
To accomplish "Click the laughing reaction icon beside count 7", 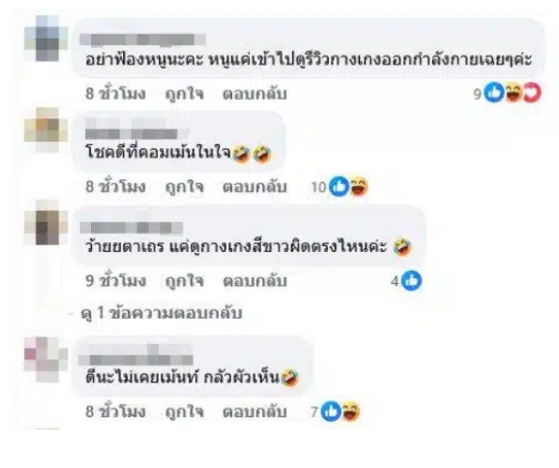I will pyautogui.click(x=350, y=412).
